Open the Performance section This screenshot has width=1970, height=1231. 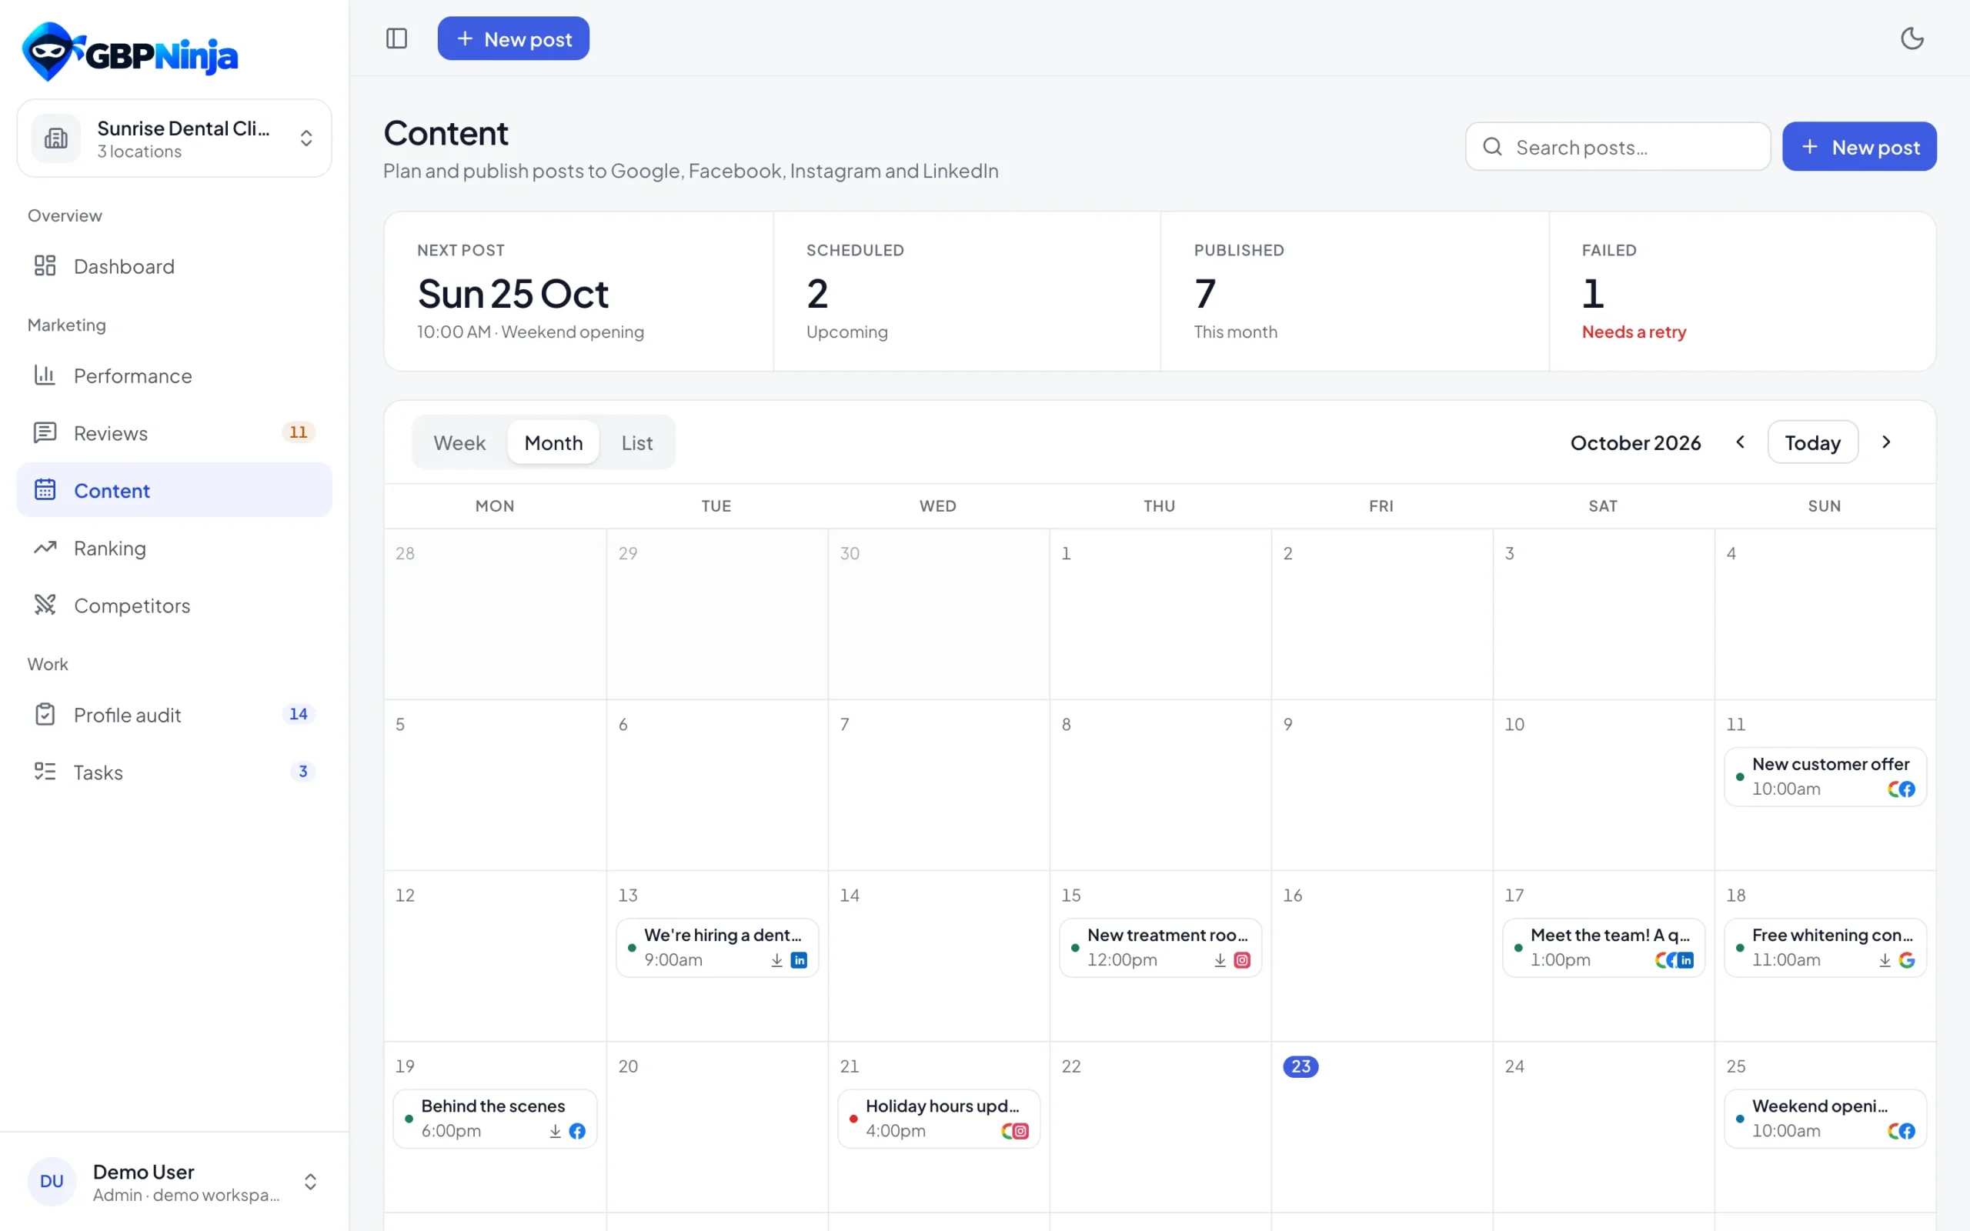[174, 375]
